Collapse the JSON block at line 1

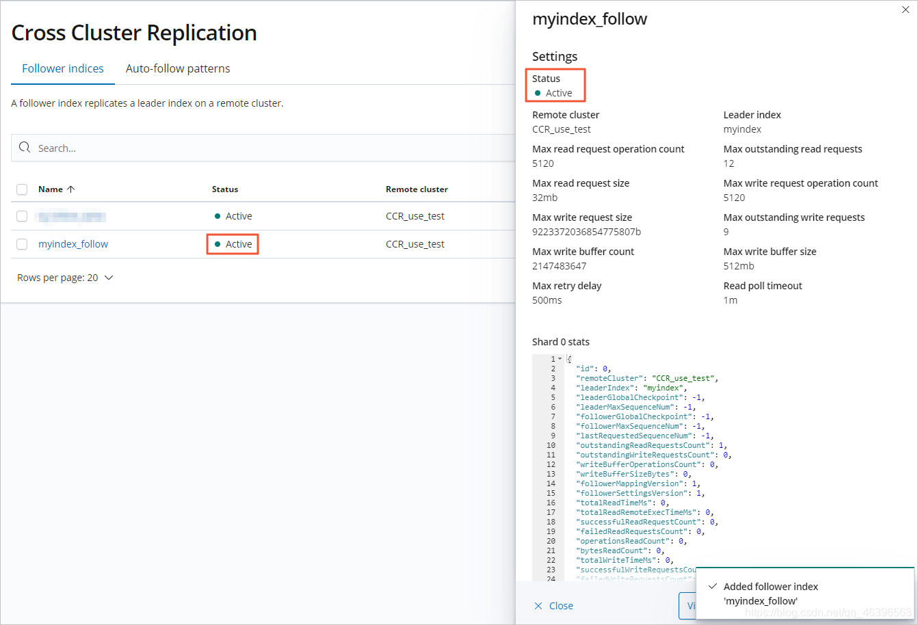point(560,359)
